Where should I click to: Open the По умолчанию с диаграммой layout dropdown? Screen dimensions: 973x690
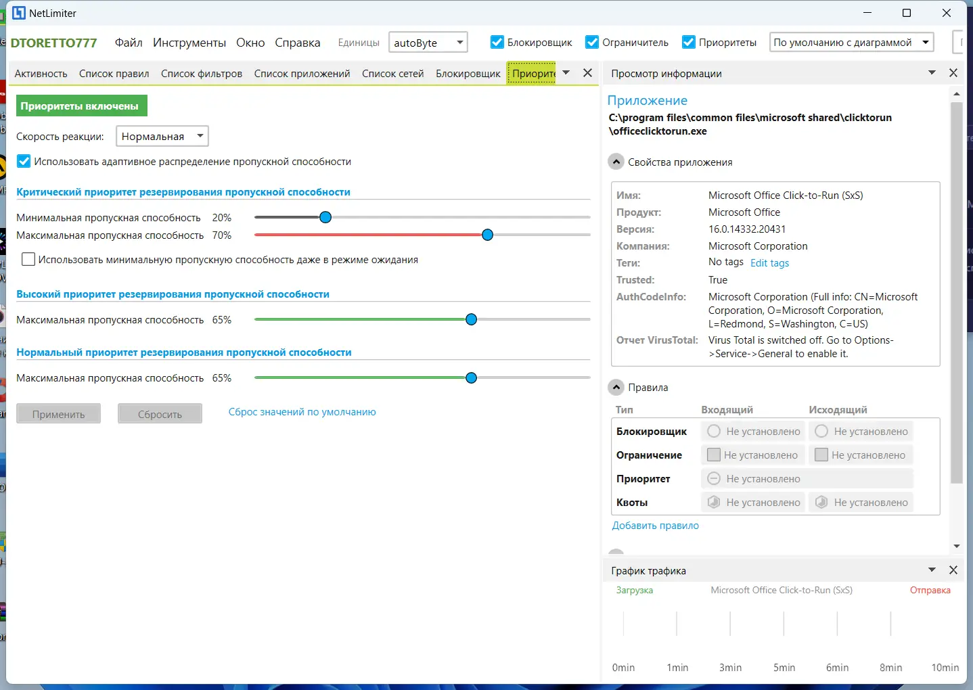coord(852,43)
